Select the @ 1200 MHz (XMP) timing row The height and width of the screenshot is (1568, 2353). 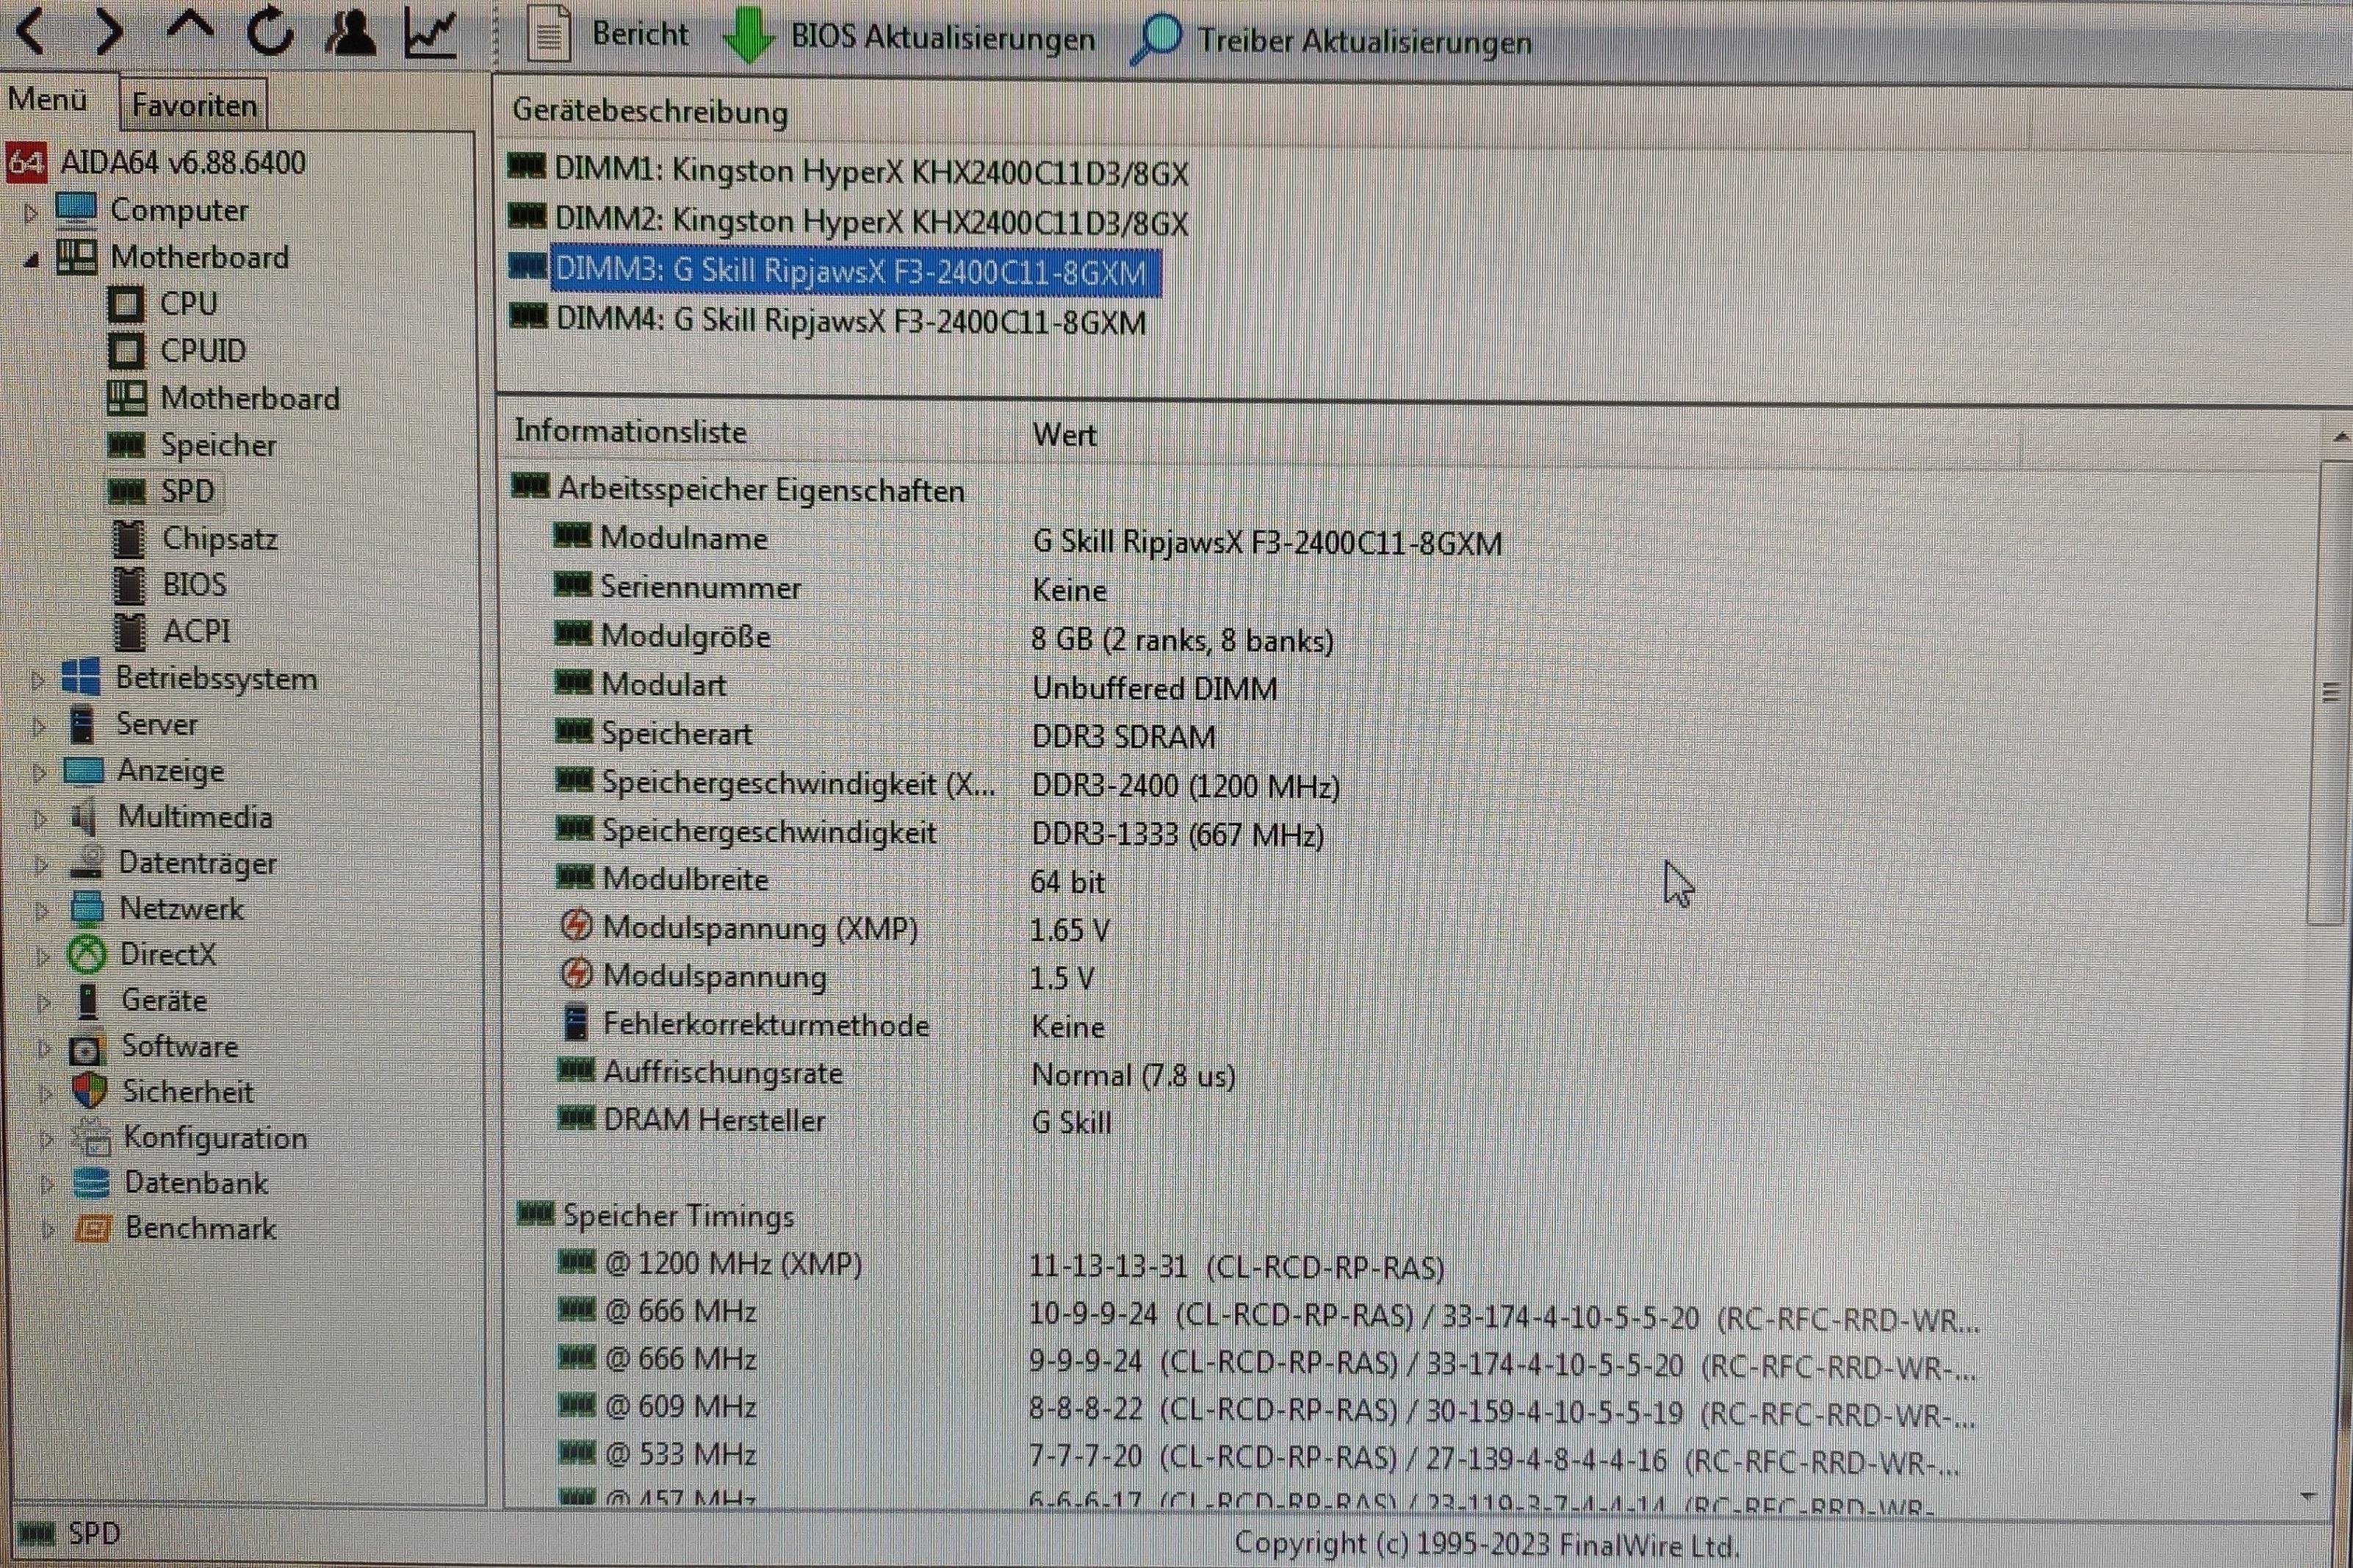pyautogui.click(x=1000, y=1266)
